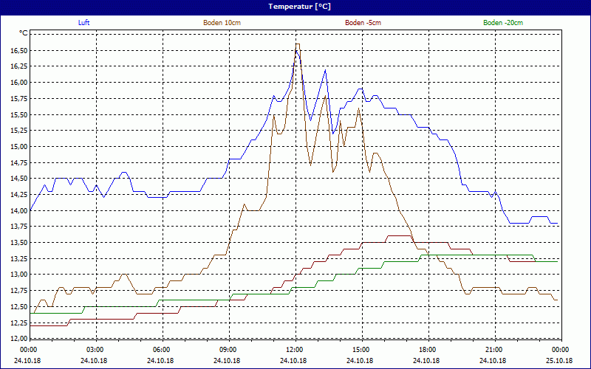Click the Luft legend label
This screenshot has width=591, height=369.
(x=84, y=23)
